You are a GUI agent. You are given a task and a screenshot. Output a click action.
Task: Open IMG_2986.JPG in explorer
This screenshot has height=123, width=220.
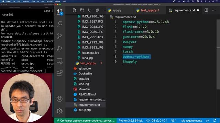[93, 16]
